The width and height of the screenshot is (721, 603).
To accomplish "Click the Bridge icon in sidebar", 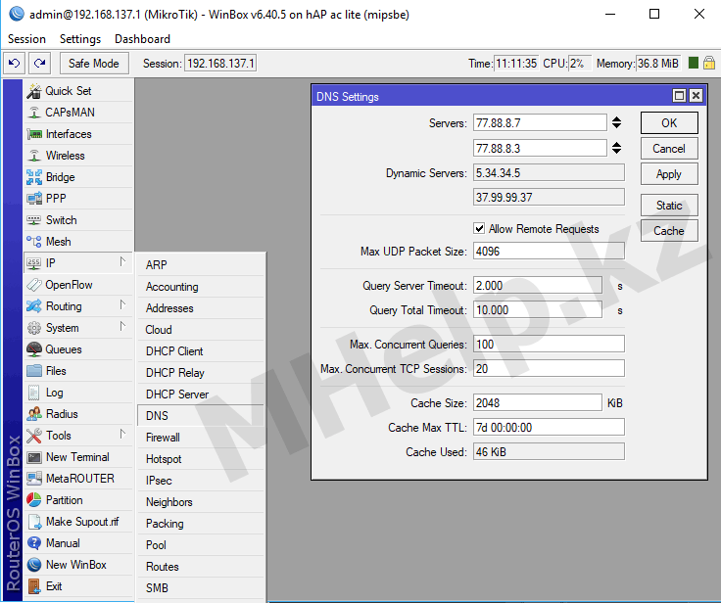I will pos(34,177).
